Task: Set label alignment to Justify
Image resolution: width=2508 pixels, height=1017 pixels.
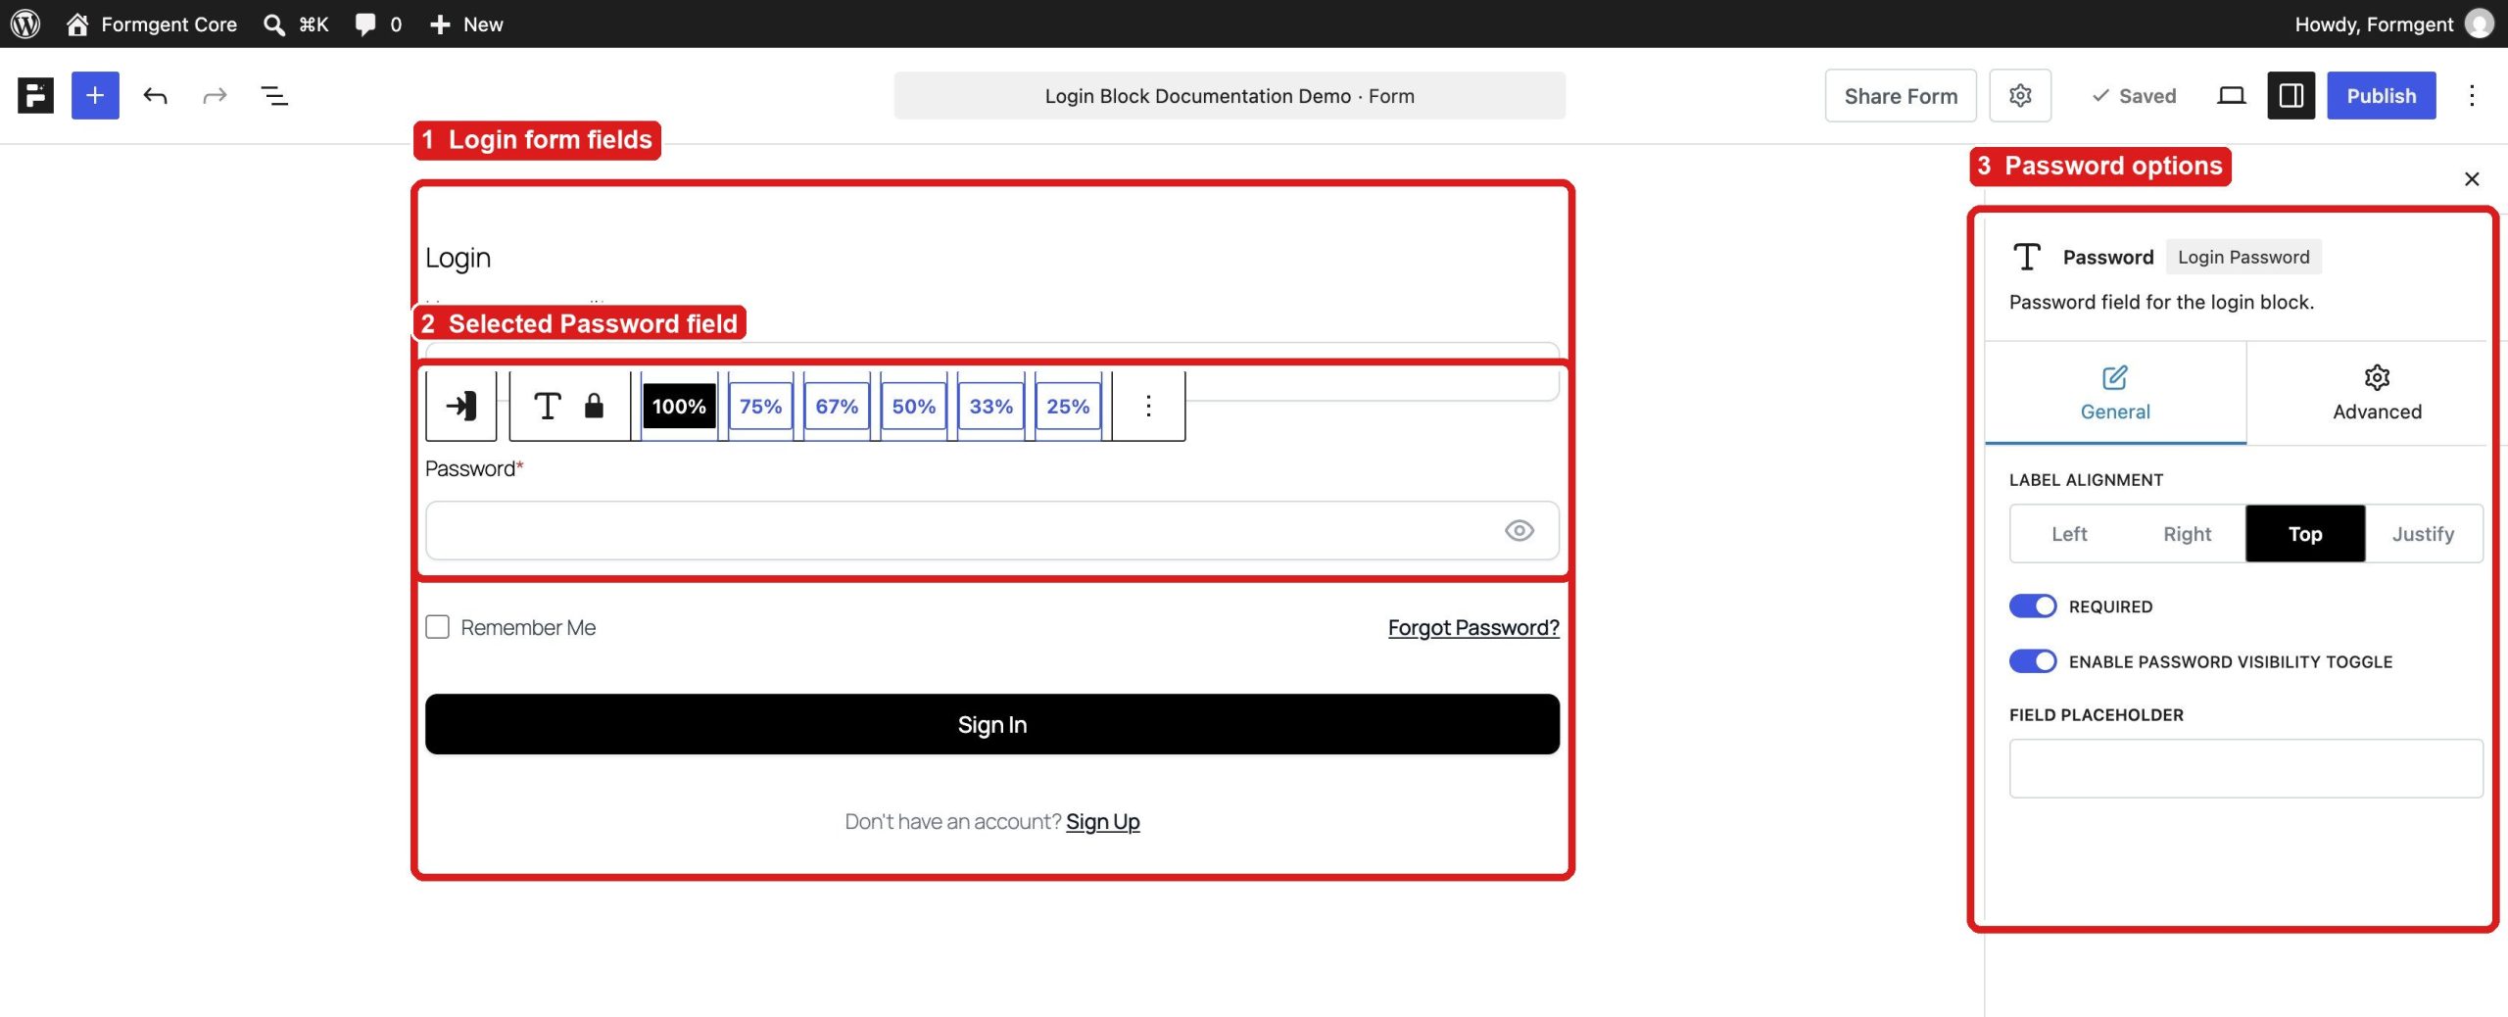Action: [2423, 534]
